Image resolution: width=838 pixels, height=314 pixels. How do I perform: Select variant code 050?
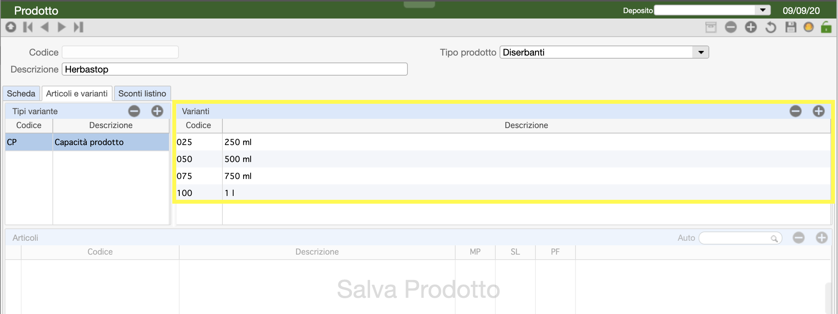point(199,159)
